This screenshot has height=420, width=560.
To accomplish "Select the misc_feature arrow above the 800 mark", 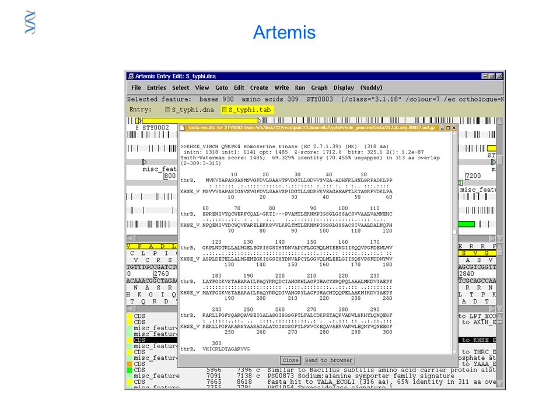I will [144, 162].
